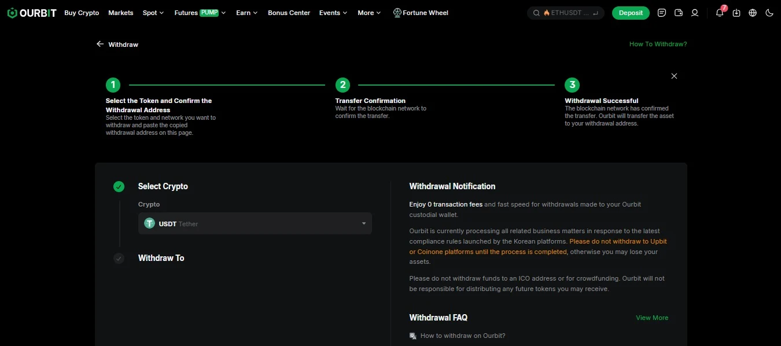Open the Markets menu item
This screenshot has height=346, width=781.
[x=121, y=13]
